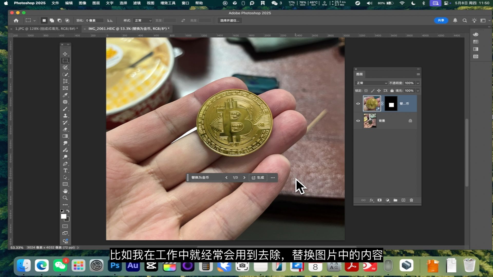Open the 样式 style dropdown
493x277 pixels.
(143, 21)
